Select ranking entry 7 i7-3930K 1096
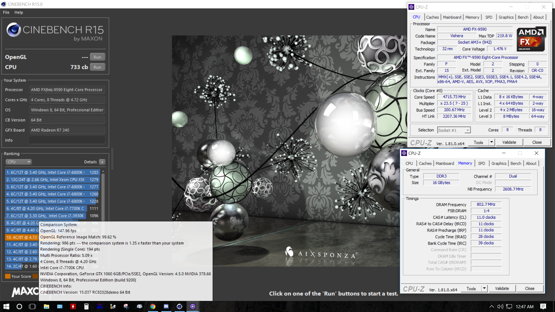 [52, 216]
